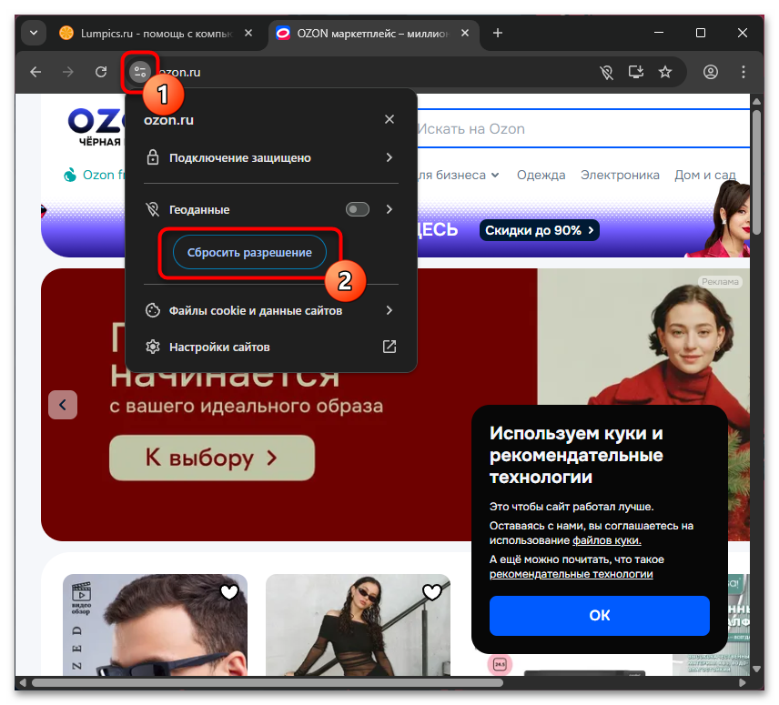Click the Реклама label on the banner
Image resolution: width=779 pixels, height=705 pixels.
pos(720,282)
